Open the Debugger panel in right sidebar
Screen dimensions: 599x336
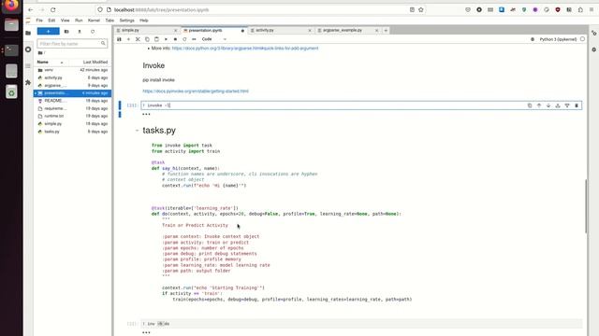coord(593,49)
